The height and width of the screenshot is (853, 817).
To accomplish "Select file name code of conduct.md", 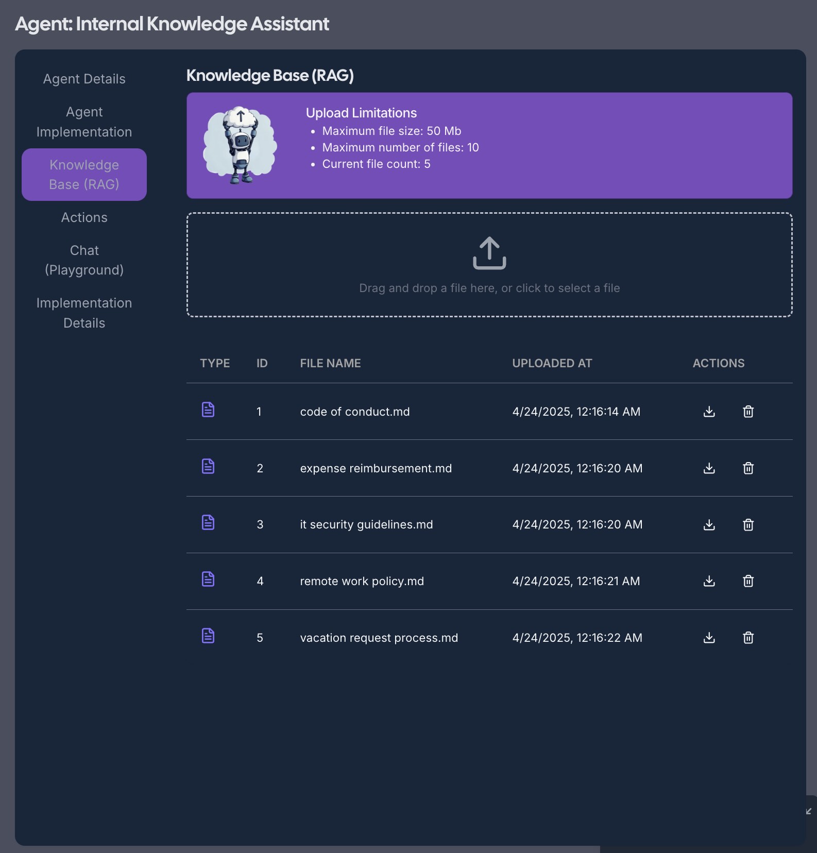I will (x=355, y=412).
